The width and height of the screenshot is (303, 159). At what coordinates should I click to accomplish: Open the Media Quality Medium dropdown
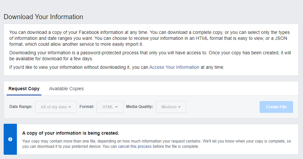171,107
